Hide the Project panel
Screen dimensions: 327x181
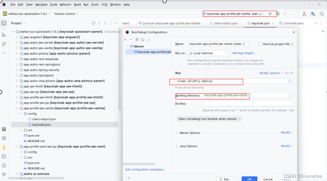[x=116, y=23]
